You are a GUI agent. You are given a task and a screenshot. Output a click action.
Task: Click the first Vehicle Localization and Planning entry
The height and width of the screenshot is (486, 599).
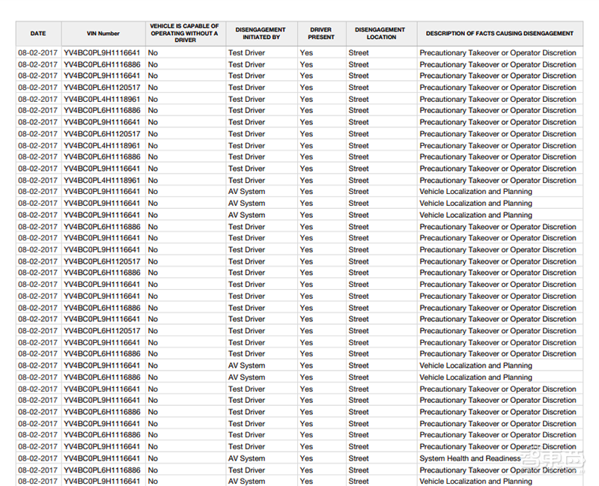pos(475,192)
